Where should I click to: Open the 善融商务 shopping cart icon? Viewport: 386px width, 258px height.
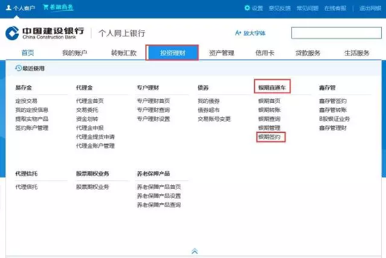(x=45, y=7)
